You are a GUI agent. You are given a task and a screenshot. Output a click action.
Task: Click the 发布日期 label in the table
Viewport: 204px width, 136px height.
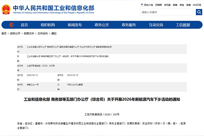point(60,78)
